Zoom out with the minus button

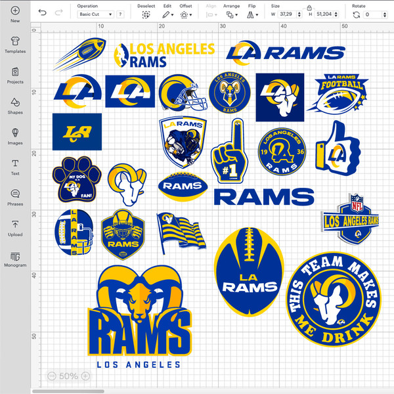(x=52, y=376)
